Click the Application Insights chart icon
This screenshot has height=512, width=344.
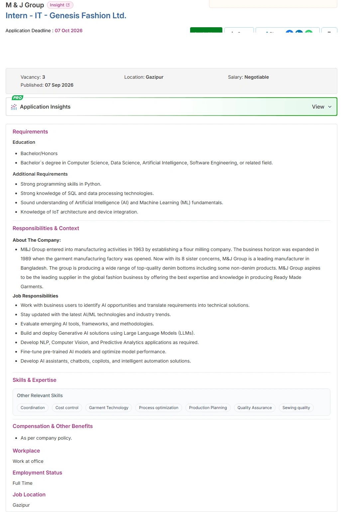14,107
